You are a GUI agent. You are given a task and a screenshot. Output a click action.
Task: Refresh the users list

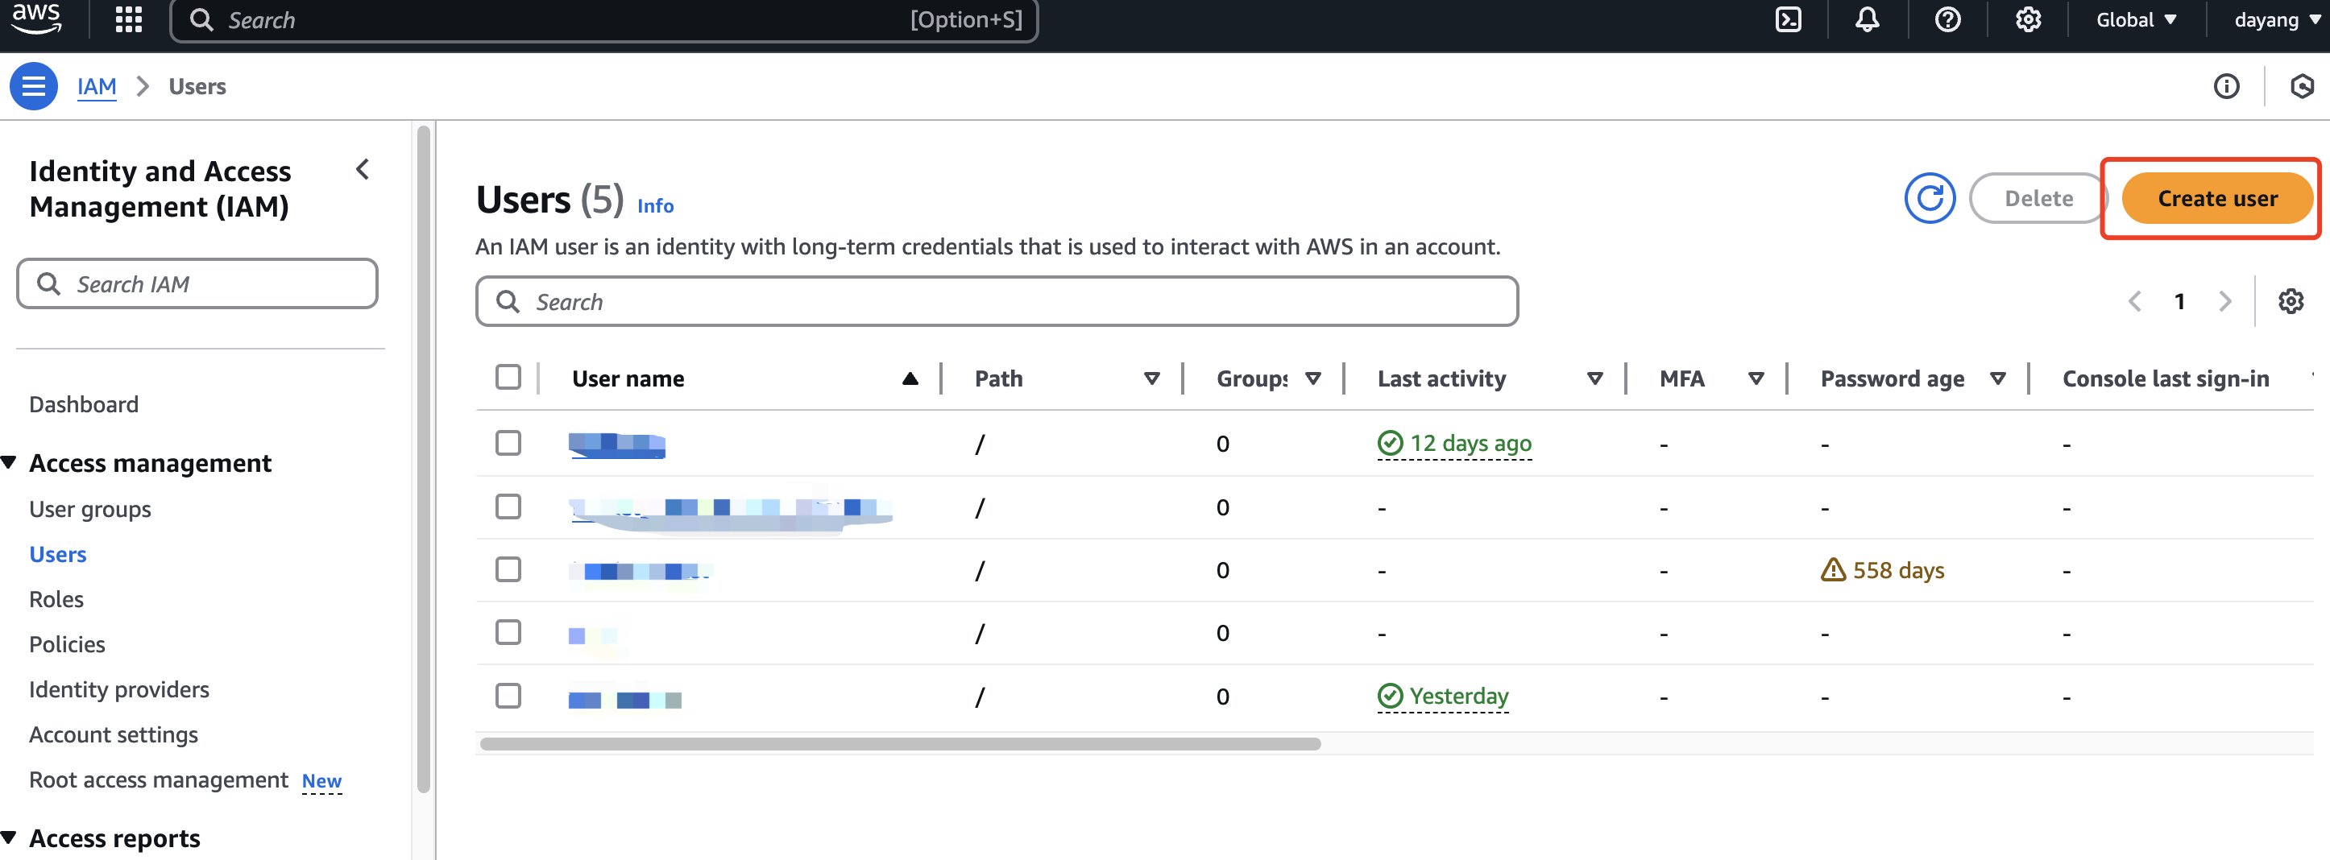pyautogui.click(x=1930, y=198)
